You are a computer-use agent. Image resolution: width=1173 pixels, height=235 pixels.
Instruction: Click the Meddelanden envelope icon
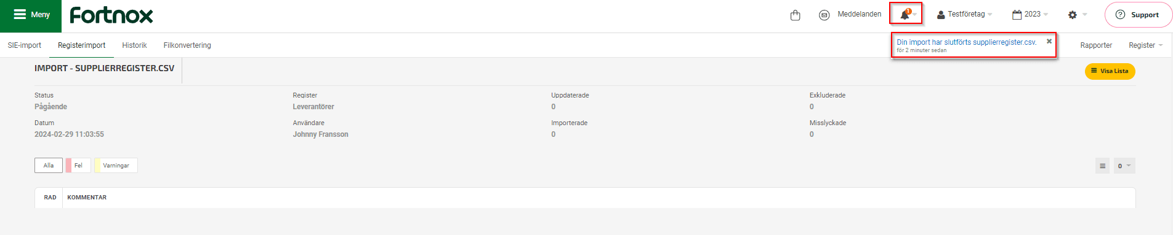(x=824, y=15)
